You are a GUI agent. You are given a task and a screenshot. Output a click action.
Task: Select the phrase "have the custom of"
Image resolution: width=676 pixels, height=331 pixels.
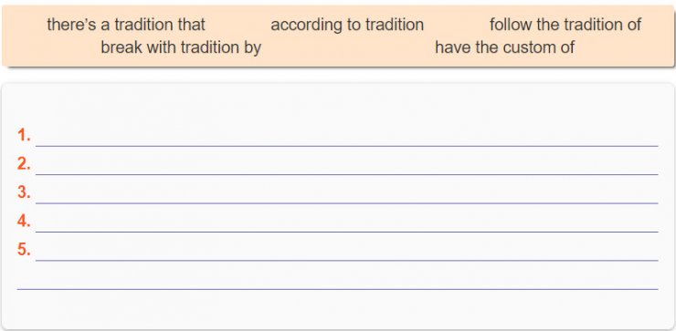click(504, 47)
